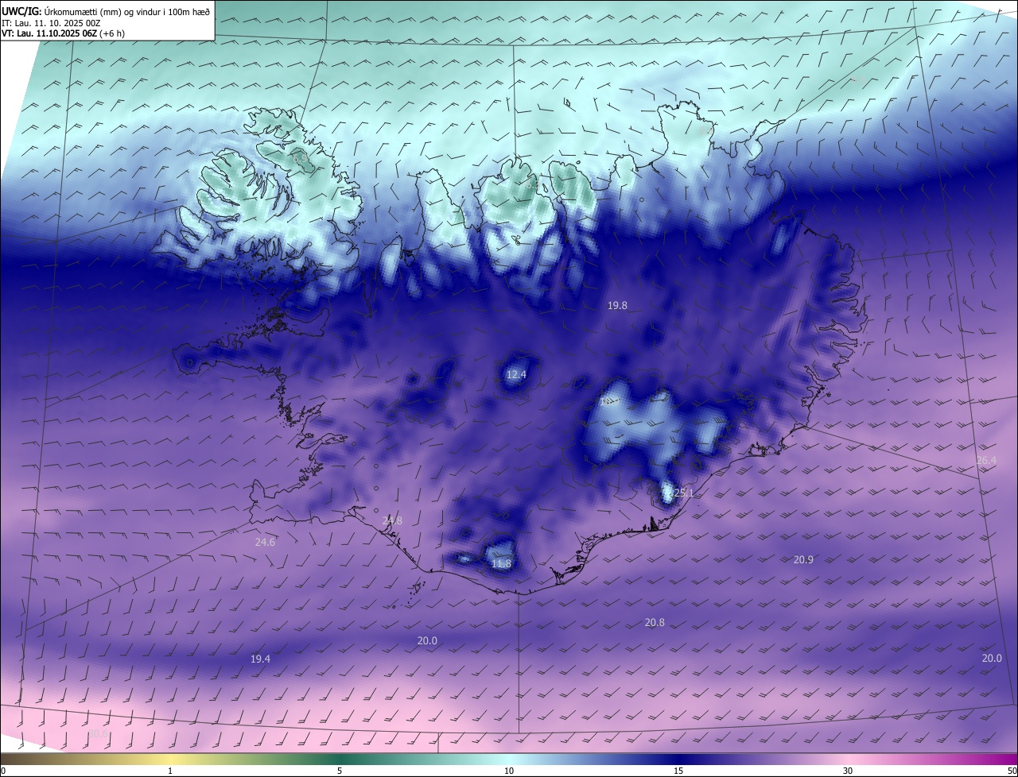Click the "UWC/IG: Úrkomumætti (mm) og vindur" title line

(105, 12)
